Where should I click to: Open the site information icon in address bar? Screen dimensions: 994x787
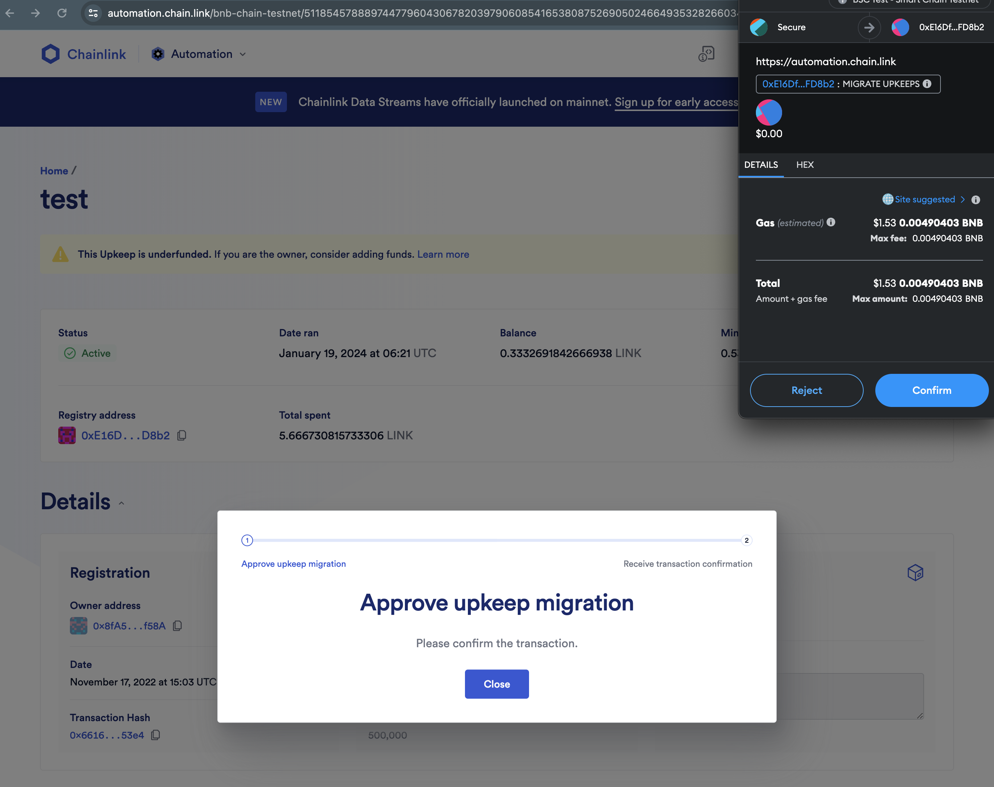93,13
